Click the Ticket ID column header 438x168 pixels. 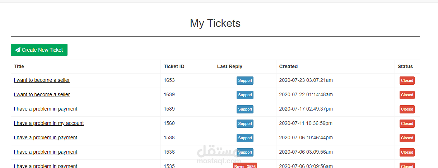(174, 66)
